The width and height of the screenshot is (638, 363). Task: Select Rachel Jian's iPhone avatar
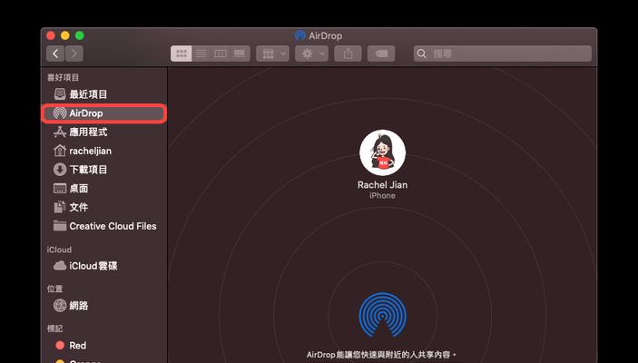382,152
